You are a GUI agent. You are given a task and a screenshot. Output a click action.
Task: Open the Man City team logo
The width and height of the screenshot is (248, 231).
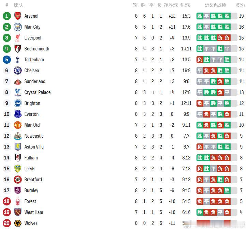18,27
